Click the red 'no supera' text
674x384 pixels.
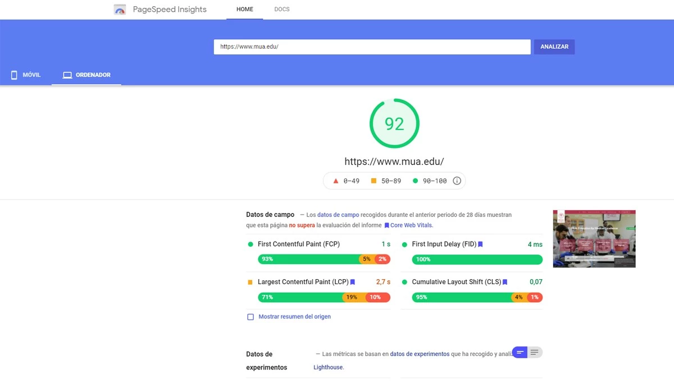point(302,225)
